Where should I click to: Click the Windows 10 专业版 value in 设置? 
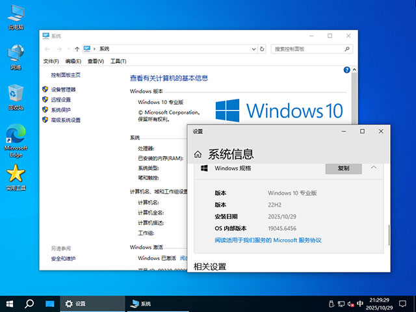(292, 193)
